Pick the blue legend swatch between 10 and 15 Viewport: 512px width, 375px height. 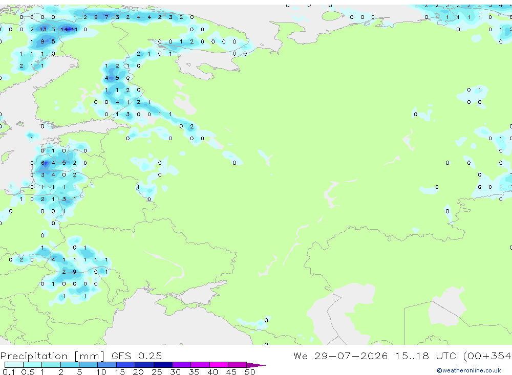pos(107,365)
